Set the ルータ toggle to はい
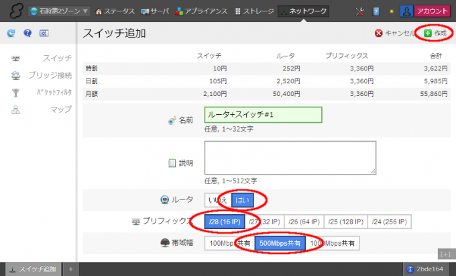 coord(241,199)
